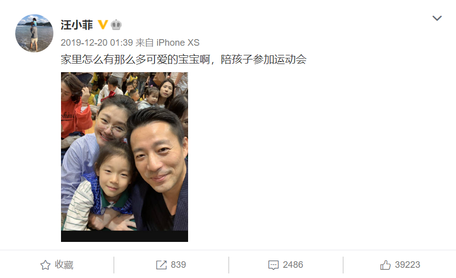
Task: Open the post options chevron menu
Action: click(x=437, y=18)
